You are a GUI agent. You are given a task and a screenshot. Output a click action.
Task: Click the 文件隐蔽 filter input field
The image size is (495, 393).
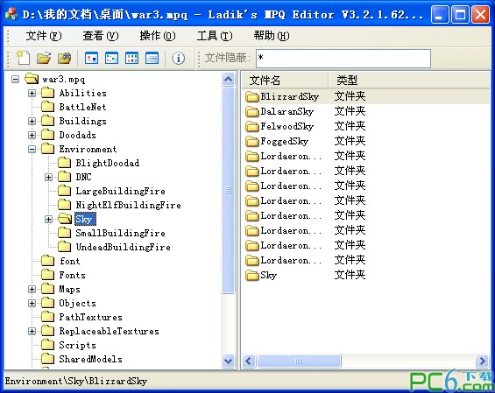coord(343,58)
